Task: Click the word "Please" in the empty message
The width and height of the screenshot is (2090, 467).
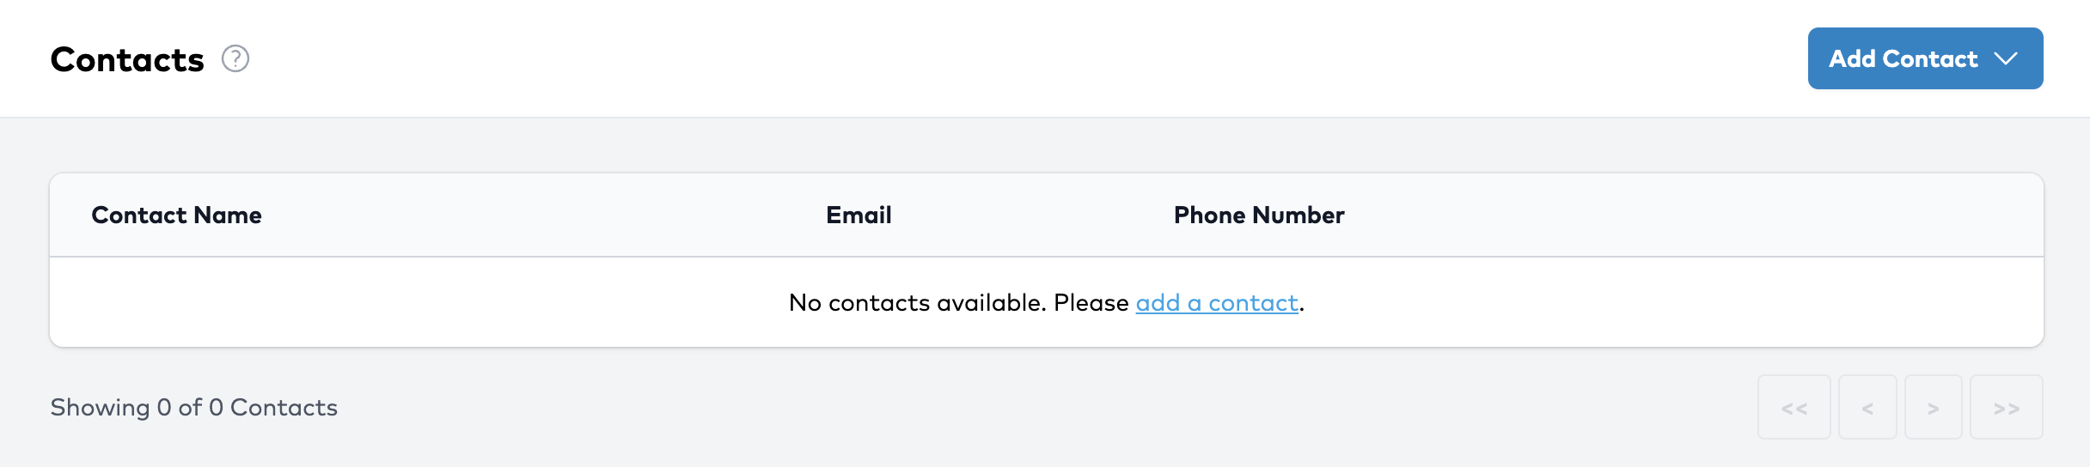Action: [x=1091, y=303]
